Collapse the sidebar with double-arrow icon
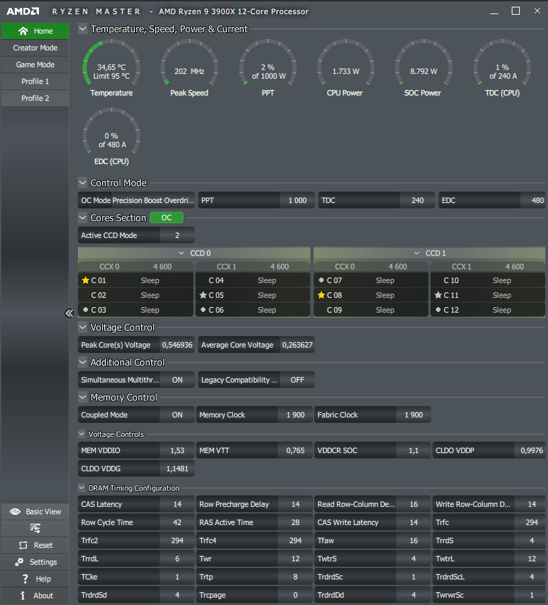548x605 pixels. coord(69,313)
